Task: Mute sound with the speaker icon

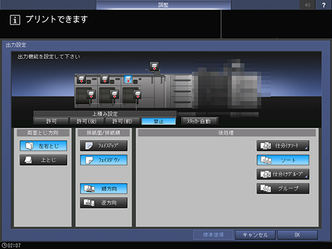Action: tap(308, 5)
